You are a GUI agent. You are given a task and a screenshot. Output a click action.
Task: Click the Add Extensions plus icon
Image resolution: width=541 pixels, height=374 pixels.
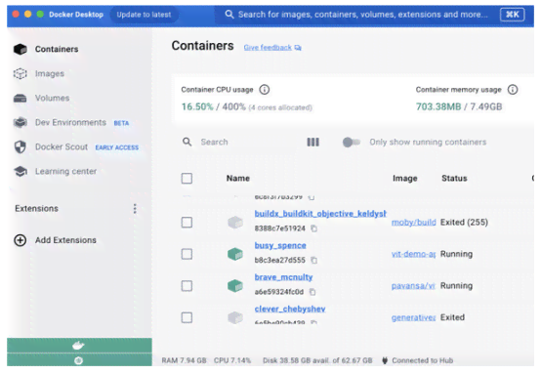[x=20, y=240]
